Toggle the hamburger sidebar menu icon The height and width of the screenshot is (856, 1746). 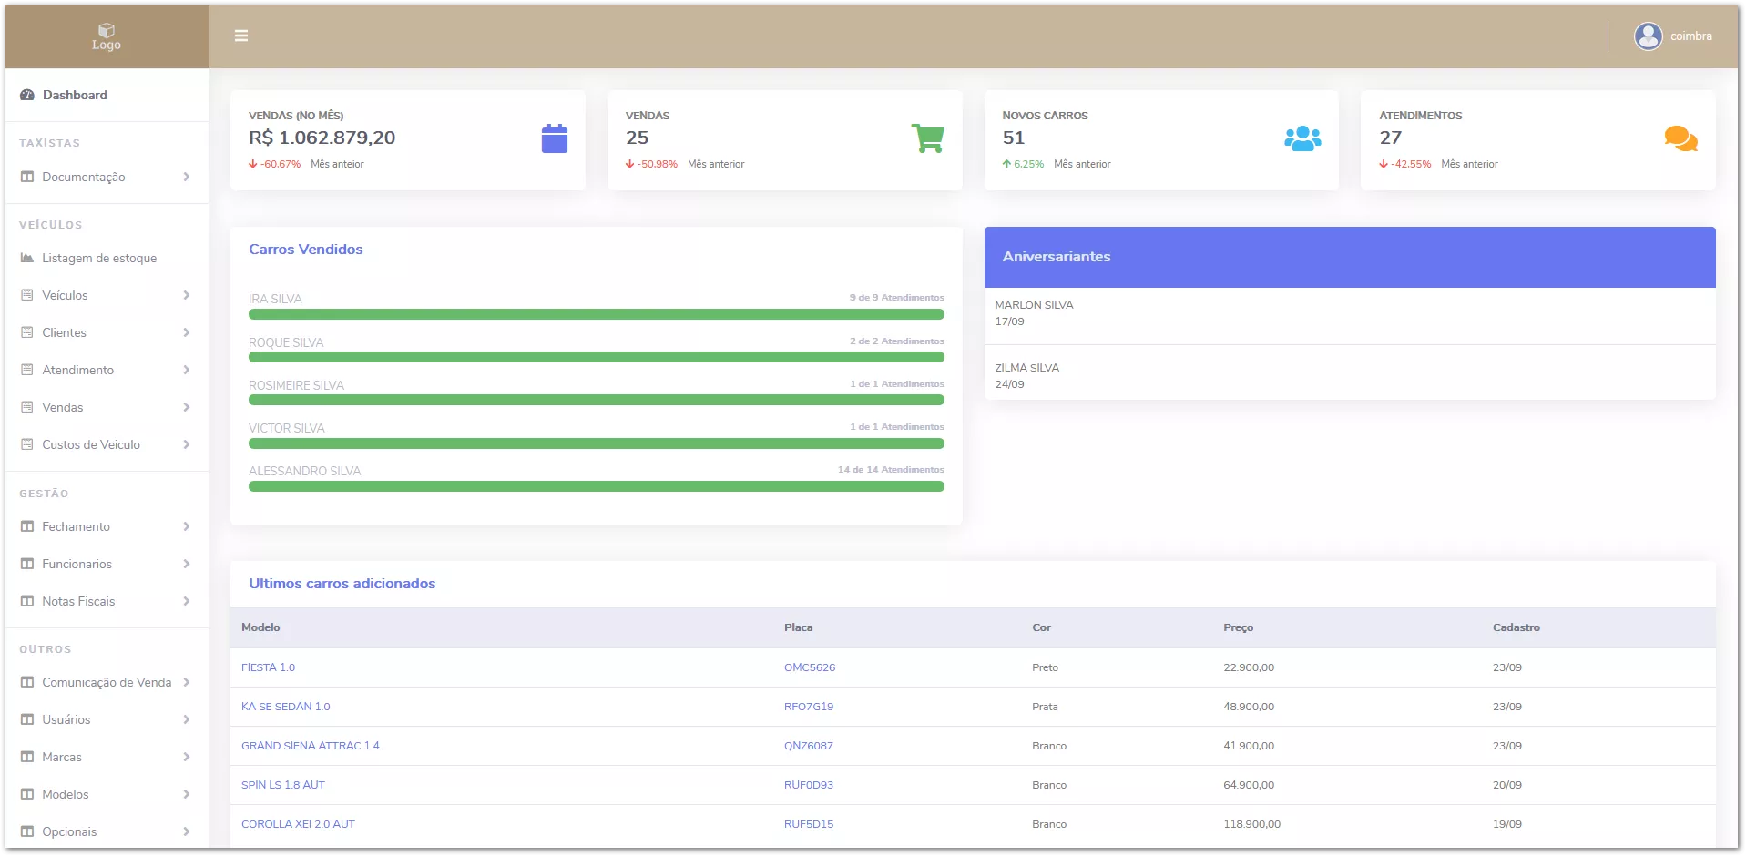tap(241, 36)
